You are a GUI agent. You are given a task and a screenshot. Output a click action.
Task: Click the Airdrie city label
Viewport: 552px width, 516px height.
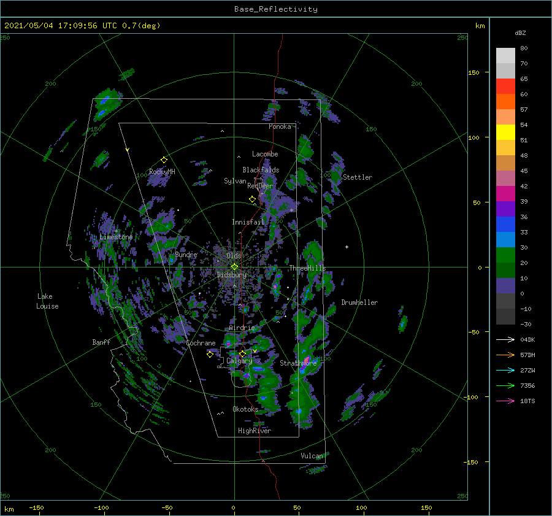tap(242, 328)
